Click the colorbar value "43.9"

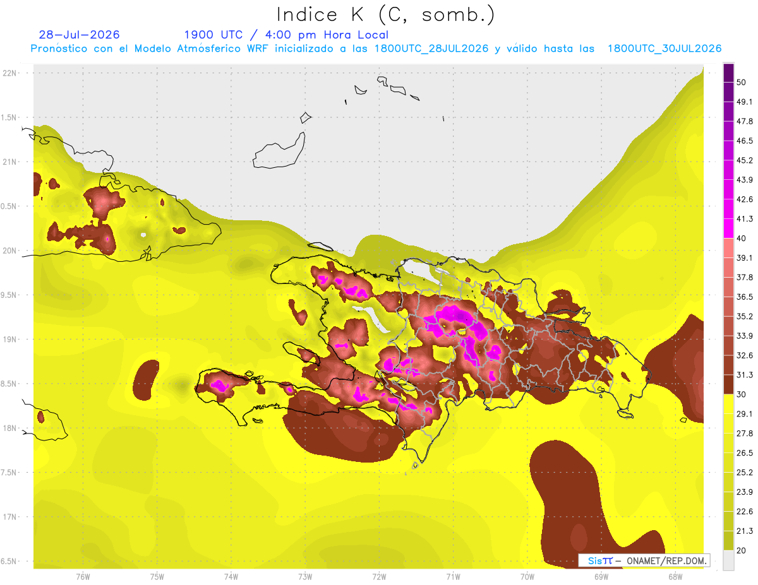pyautogui.click(x=745, y=180)
